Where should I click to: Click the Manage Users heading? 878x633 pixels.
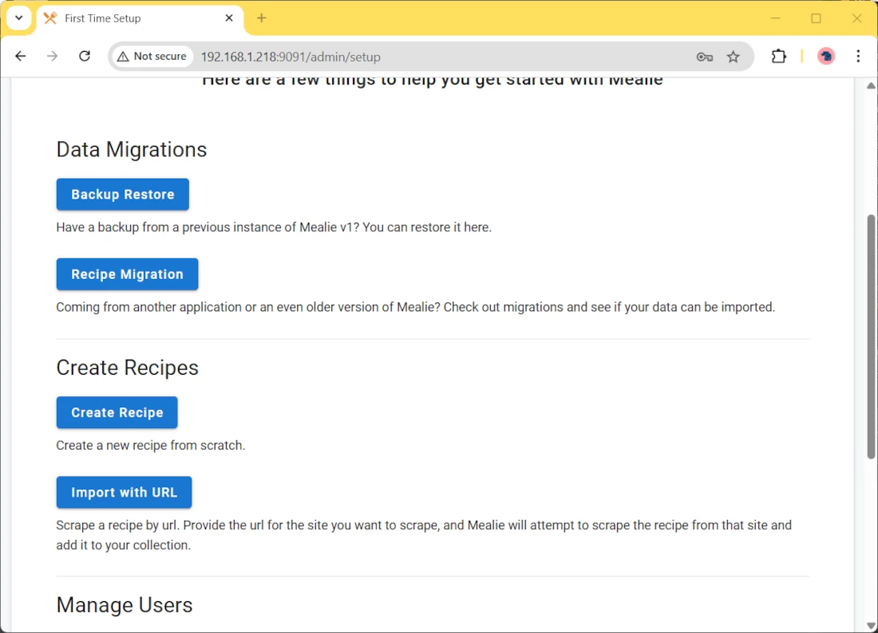coord(125,605)
